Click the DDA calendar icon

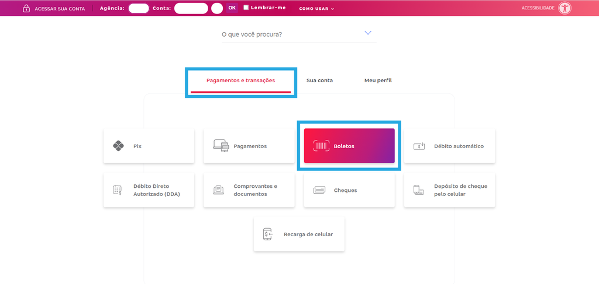(117, 190)
